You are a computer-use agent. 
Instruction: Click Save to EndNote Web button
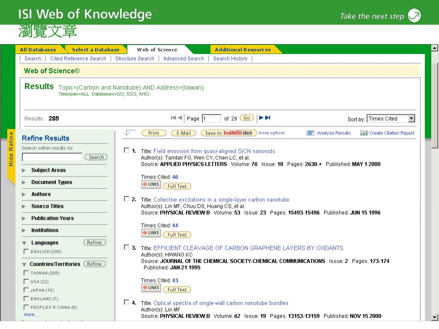229,133
